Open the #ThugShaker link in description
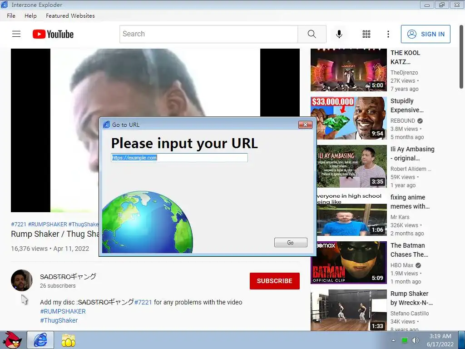 [59, 320]
